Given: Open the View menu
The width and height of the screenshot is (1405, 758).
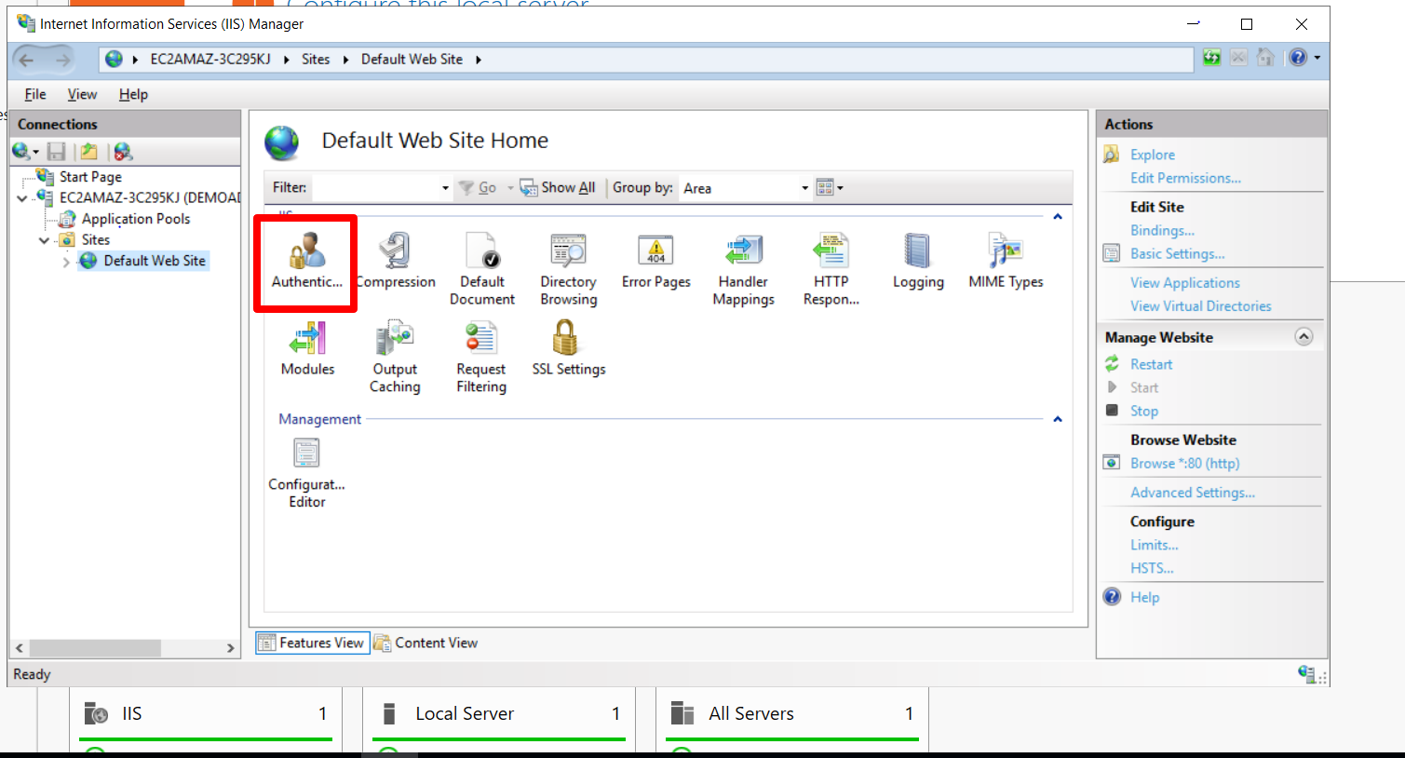Looking at the screenshot, I should pyautogui.click(x=82, y=94).
